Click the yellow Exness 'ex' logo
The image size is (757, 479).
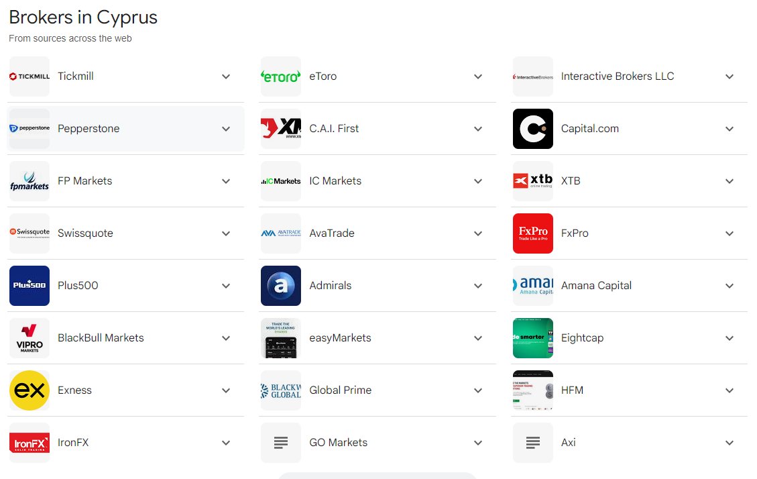click(x=30, y=390)
